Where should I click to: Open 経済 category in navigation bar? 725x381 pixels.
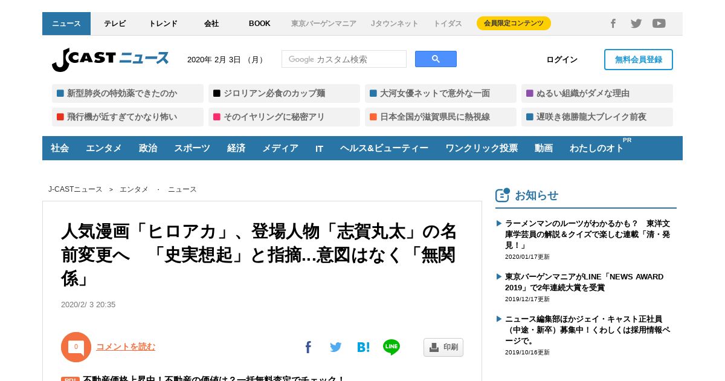[x=236, y=148]
